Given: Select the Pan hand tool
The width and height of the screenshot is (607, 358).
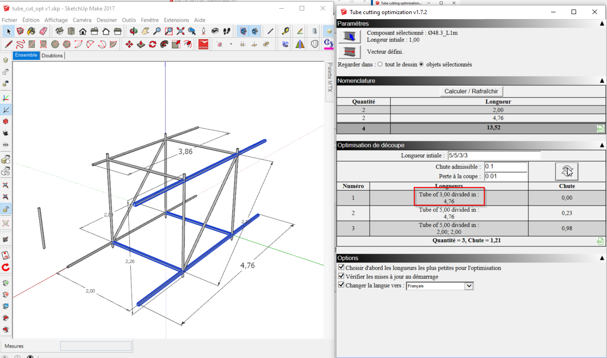Looking at the screenshot, I should pyautogui.click(x=145, y=31).
